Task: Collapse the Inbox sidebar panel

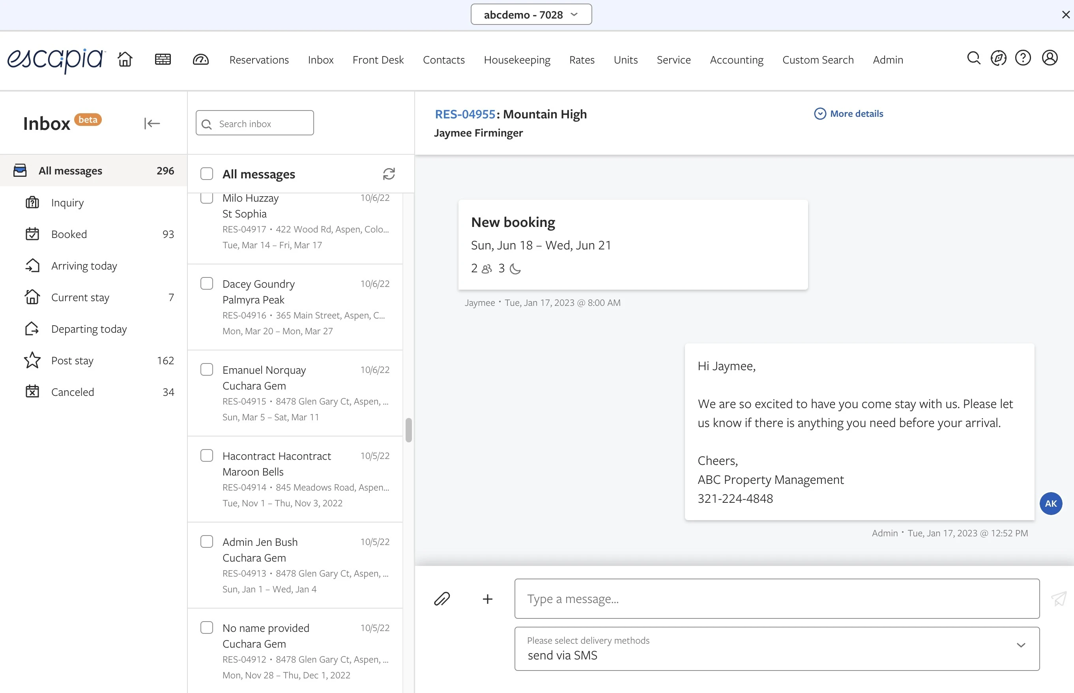Action: pyautogui.click(x=152, y=123)
